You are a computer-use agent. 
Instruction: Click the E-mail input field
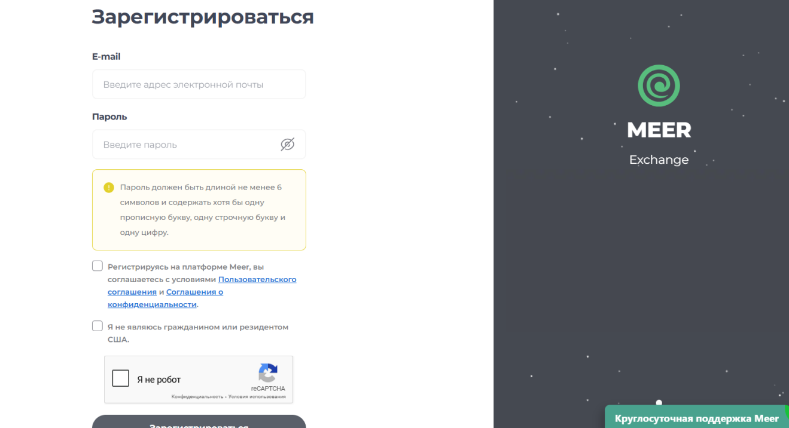tap(199, 84)
